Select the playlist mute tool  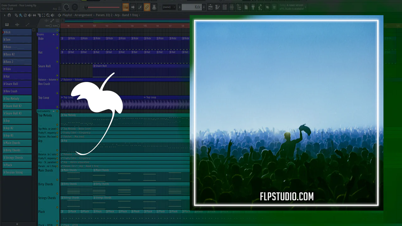pyautogui.click(x=30, y=15)
